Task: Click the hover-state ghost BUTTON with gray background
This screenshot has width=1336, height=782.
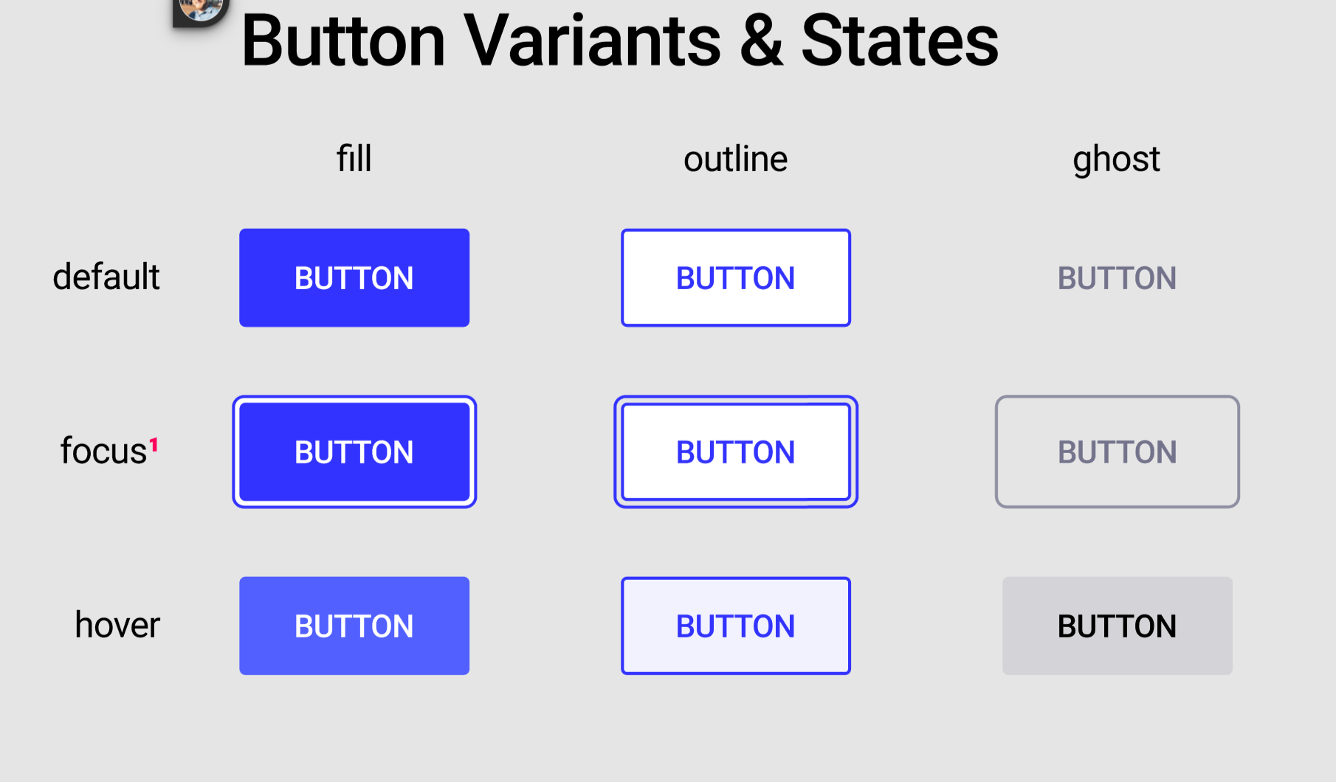Action: 1117,626
